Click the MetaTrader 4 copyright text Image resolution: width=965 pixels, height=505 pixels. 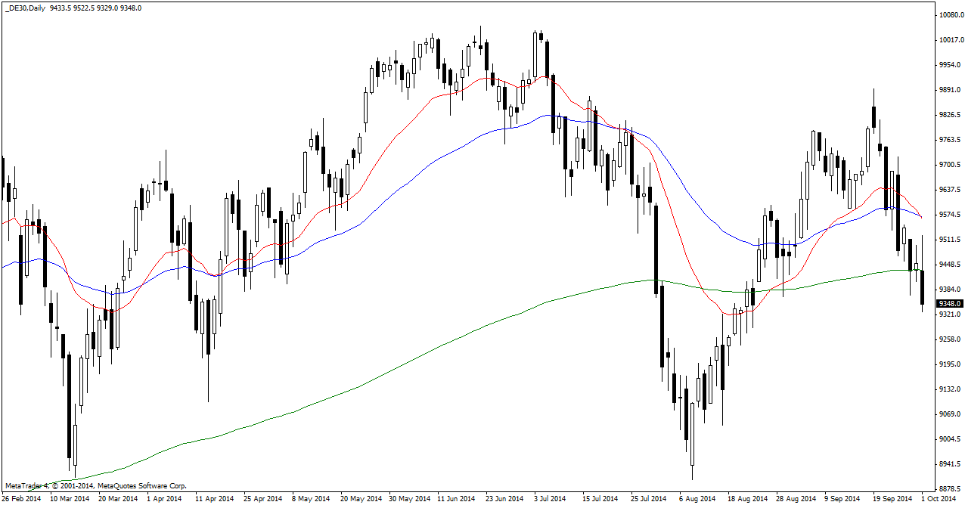(x=95, y=486)
